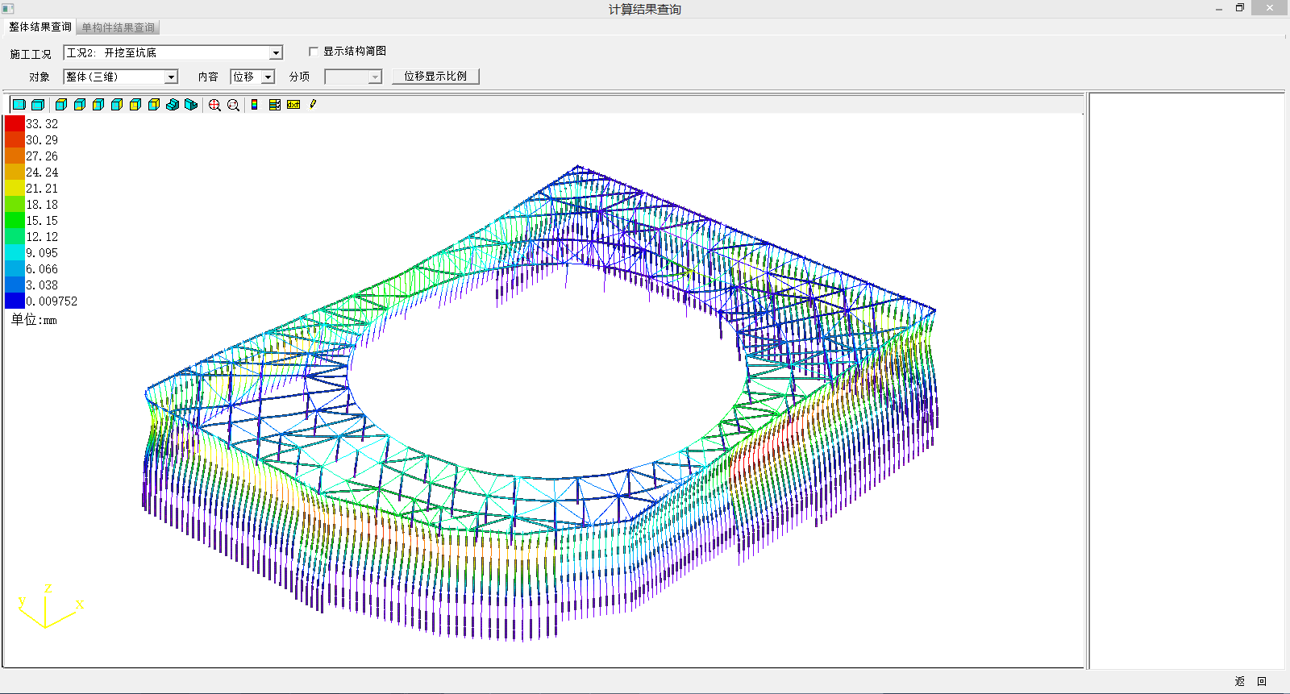Image resolution: width=1290 pixels, height=694 pixels.
Task: Click the empty right side panel
Action: pos(1186,379)
